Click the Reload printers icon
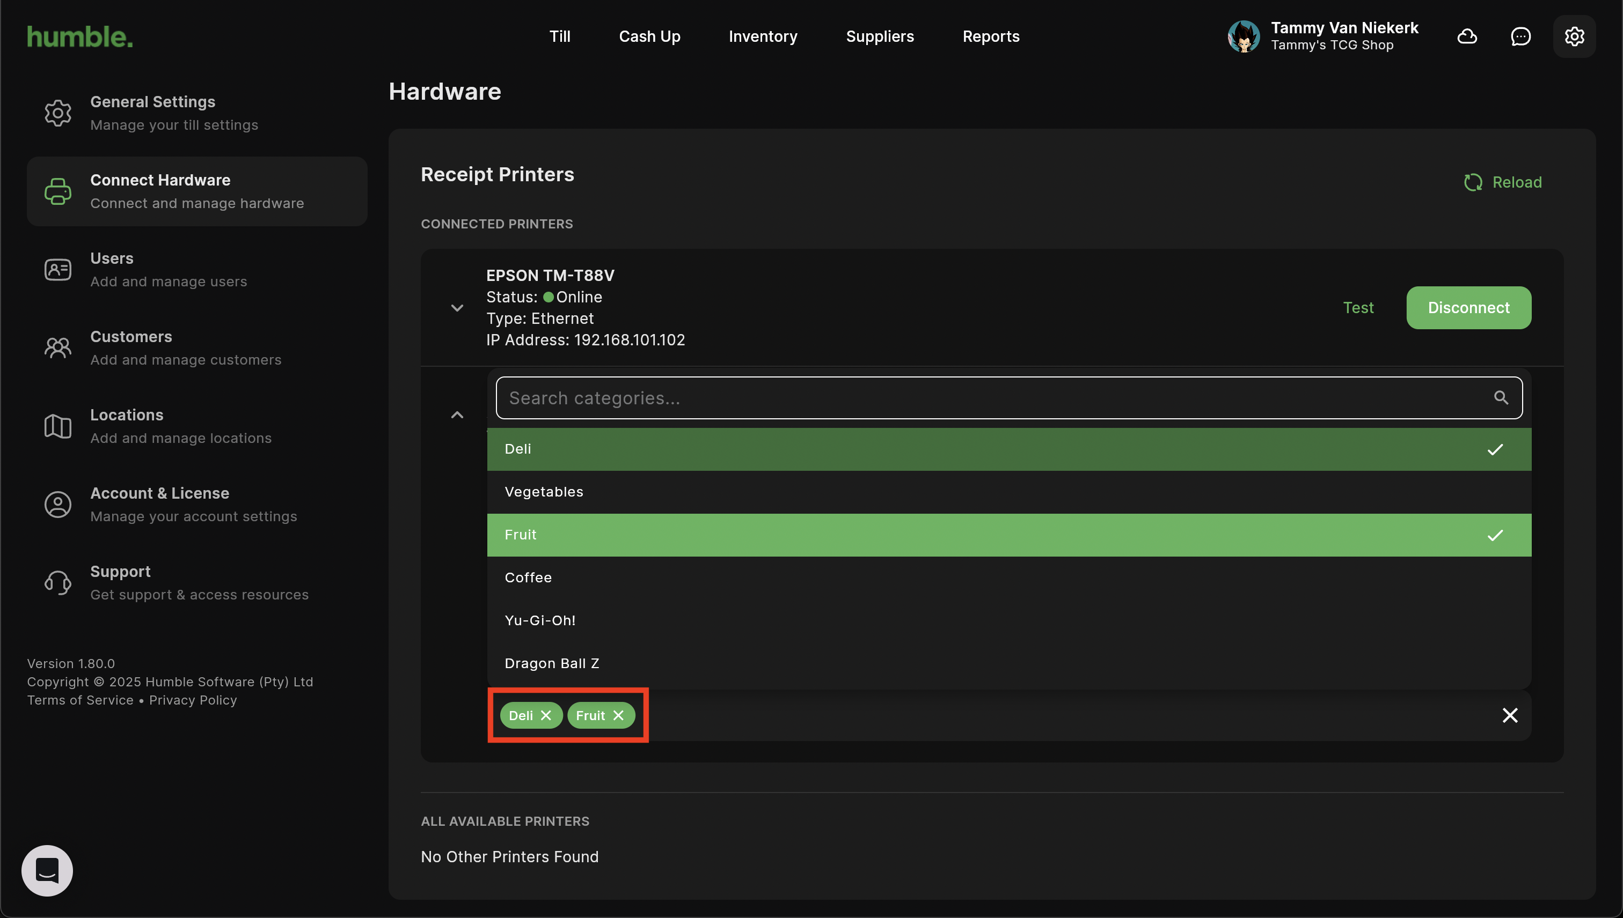1623x918 pixels. point(1473,182)
